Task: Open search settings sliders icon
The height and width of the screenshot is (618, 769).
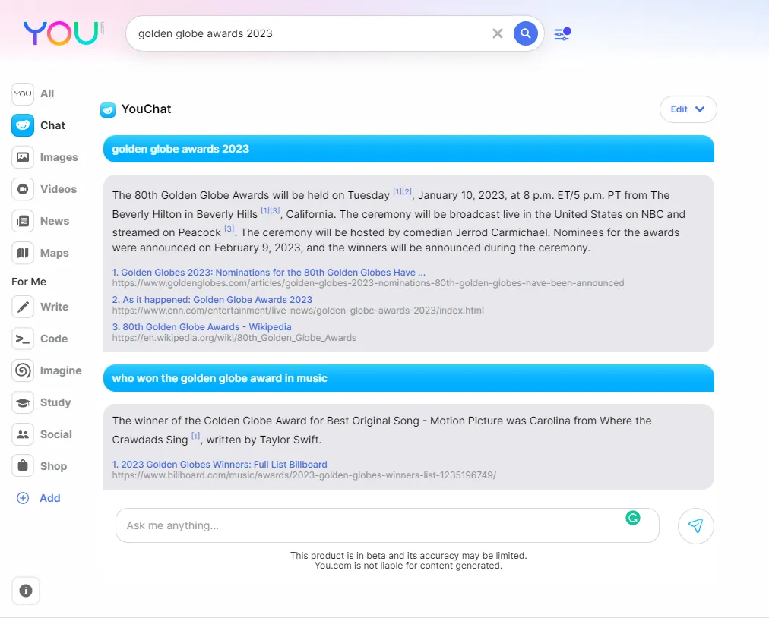Action: 562,34
